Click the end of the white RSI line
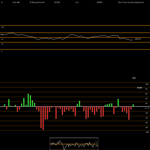Image resolution: width=150 pixels, height=150 pixels. pyautogui.click(x=133, y=40)
